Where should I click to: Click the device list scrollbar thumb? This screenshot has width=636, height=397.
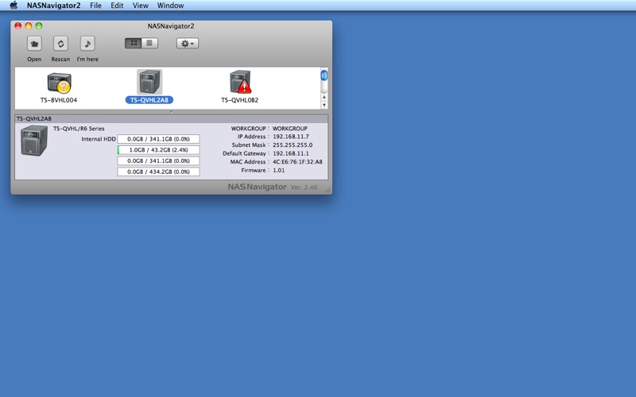[324, 75]
